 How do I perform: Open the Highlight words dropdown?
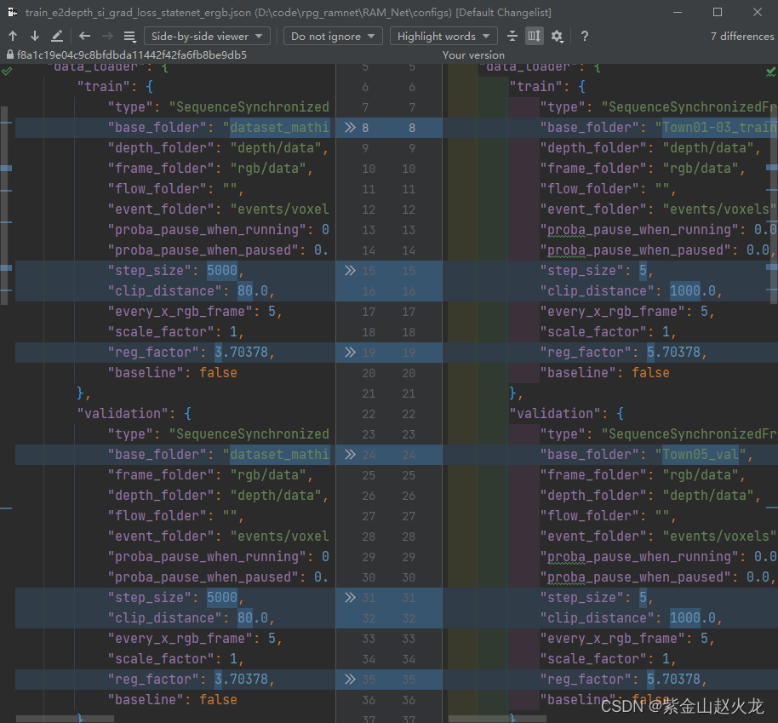[x=443, y=37]
